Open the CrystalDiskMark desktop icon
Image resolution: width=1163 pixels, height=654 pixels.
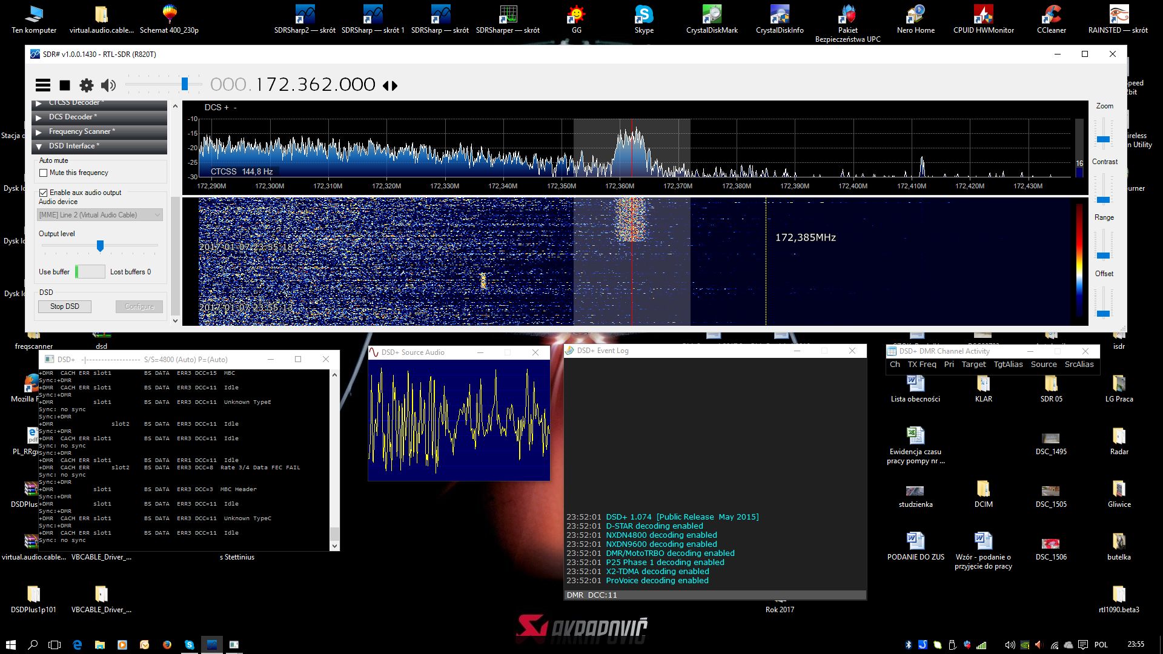pyautogui.click(x=712, y=19)
